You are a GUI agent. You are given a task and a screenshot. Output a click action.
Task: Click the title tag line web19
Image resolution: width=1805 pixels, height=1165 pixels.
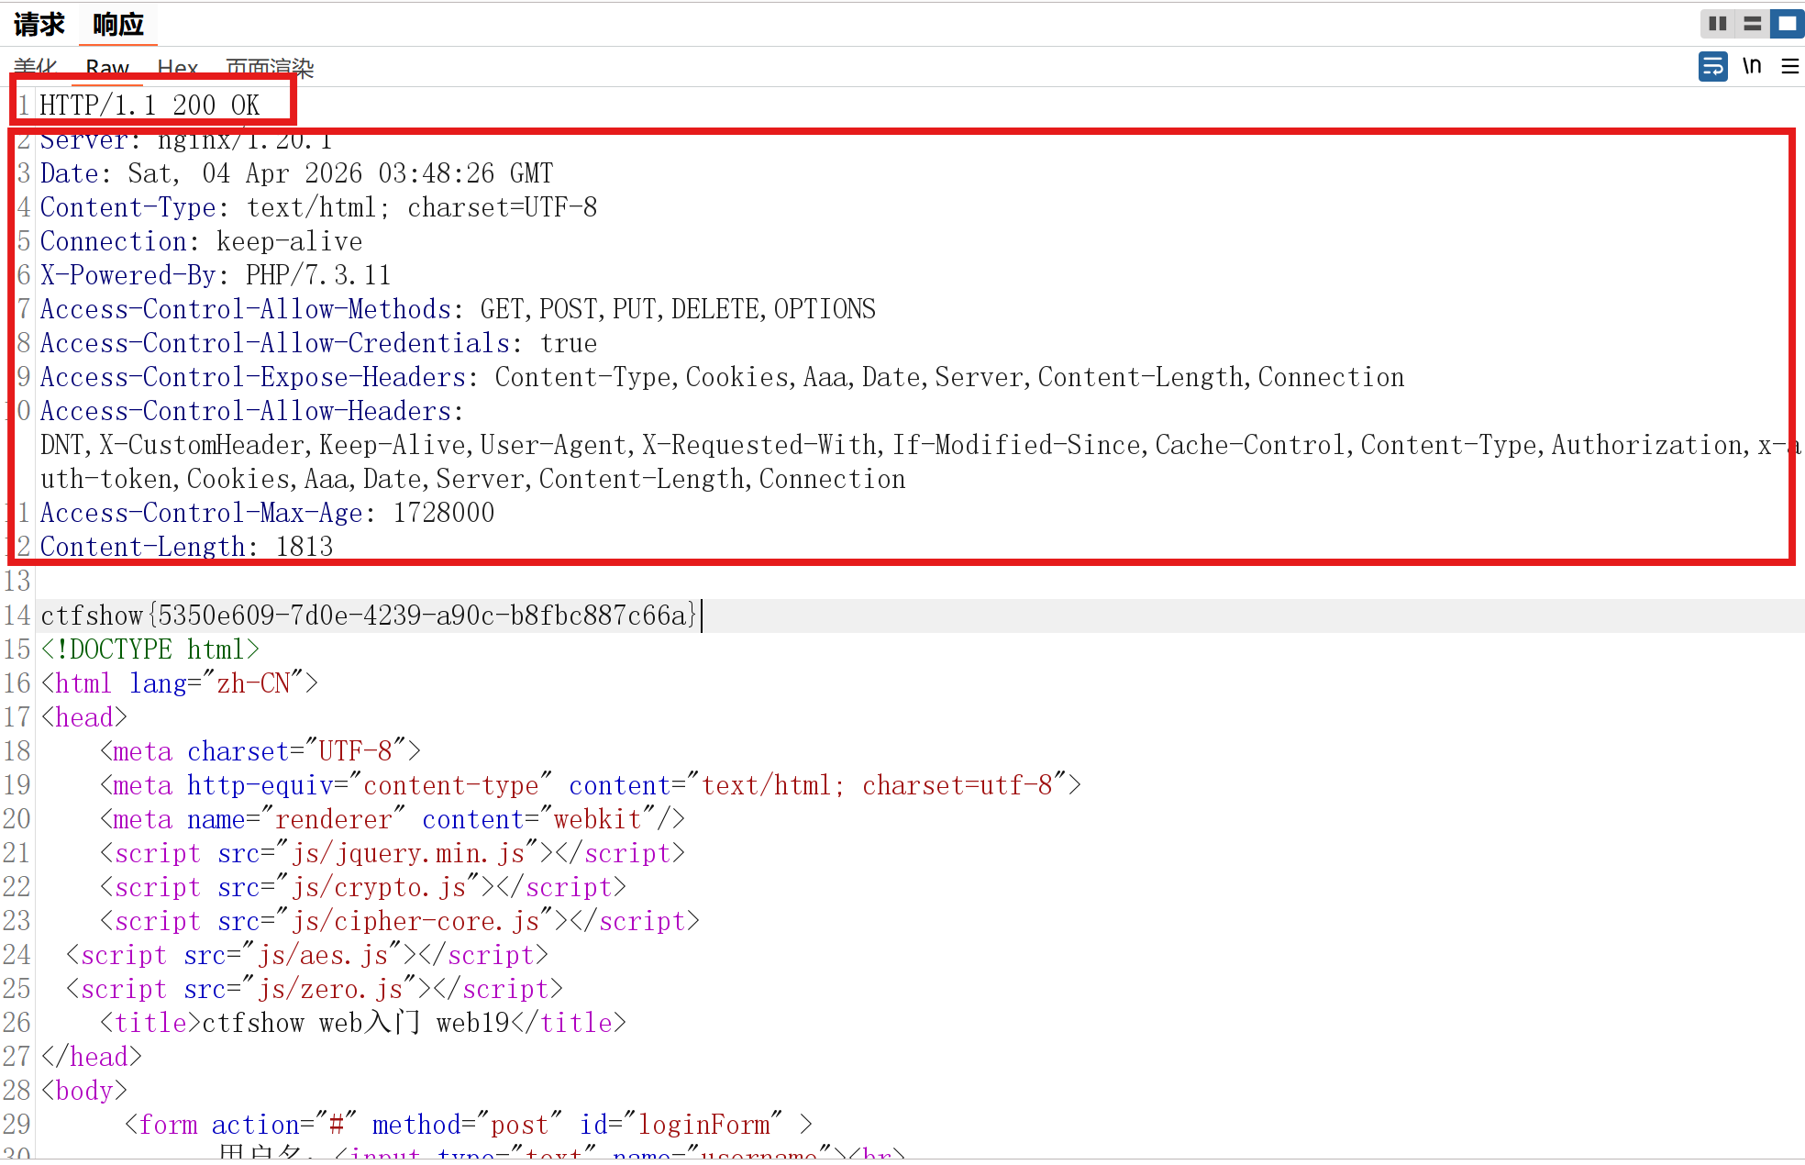click(x=362, y=1023)
